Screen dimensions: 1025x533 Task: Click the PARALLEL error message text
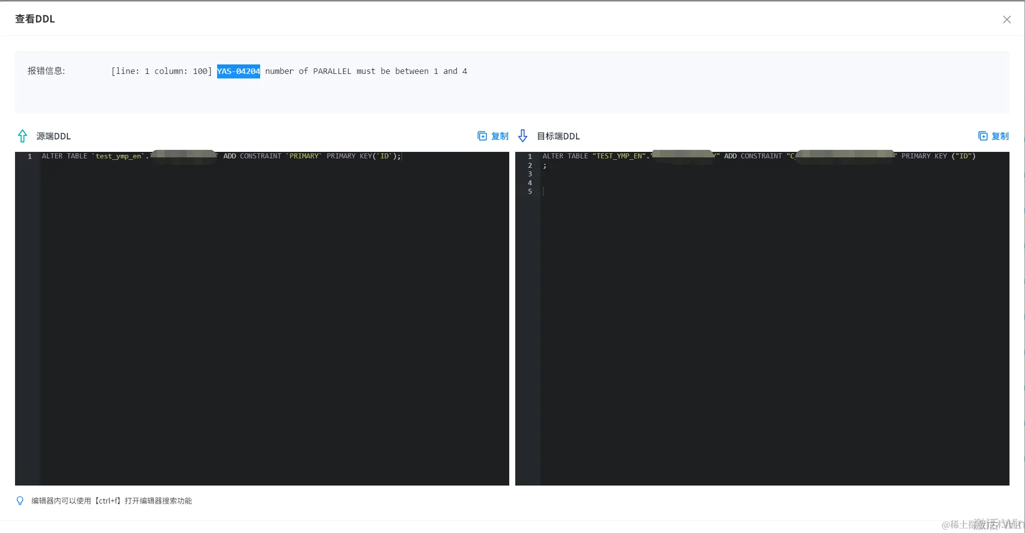(x=366, y=71)
